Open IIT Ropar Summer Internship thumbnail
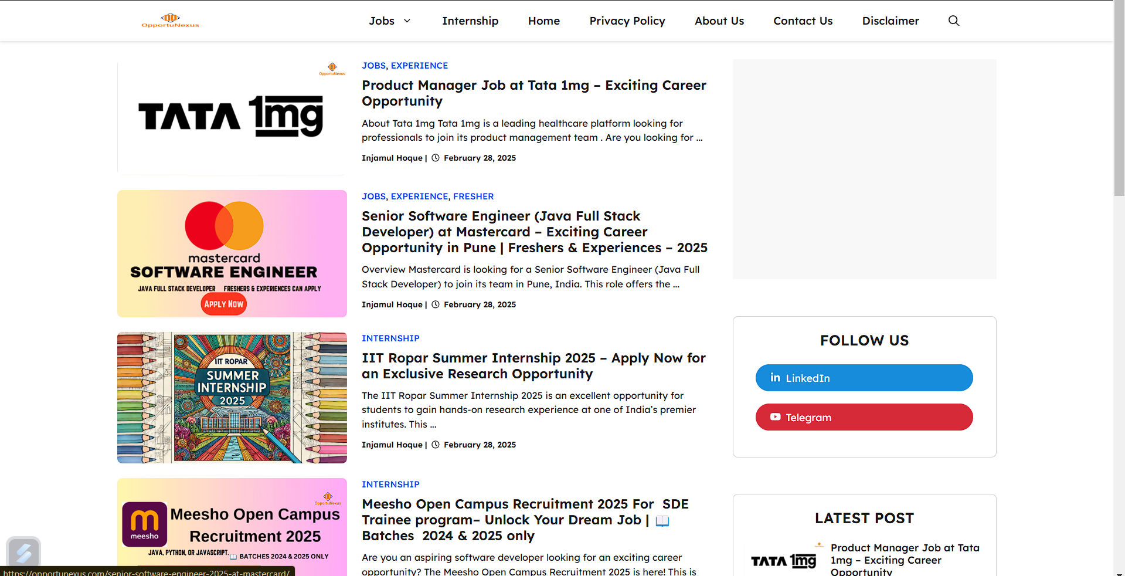The image size is (1125, 576). (232, 398)
